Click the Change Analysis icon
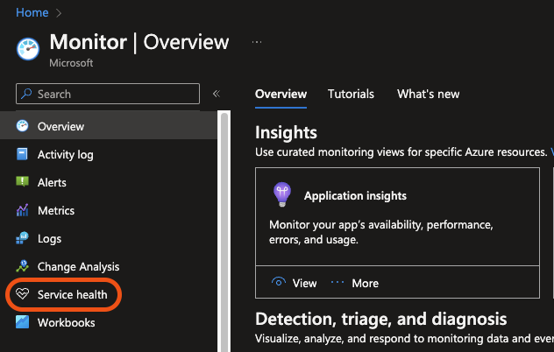 coord(22,266)
